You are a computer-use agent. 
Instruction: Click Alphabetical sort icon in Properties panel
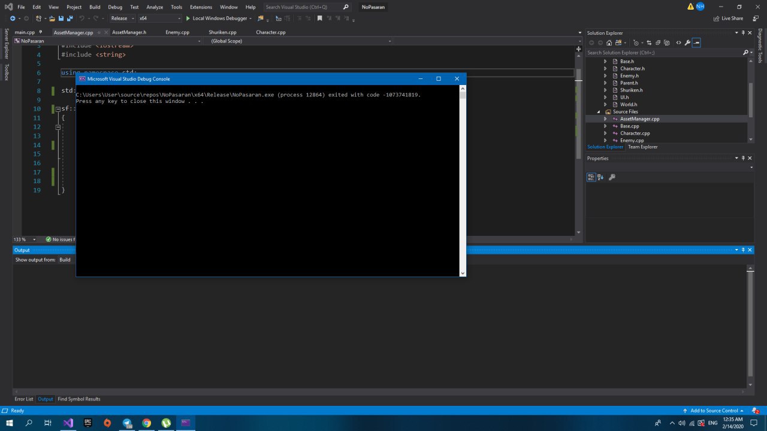tap(600, 177)
